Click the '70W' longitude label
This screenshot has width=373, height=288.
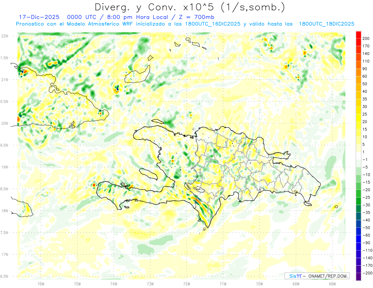[260, 284]
